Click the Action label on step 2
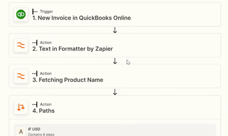Viewport: 228px width, 136px height. pyautogui.click(x=46, y=42)
